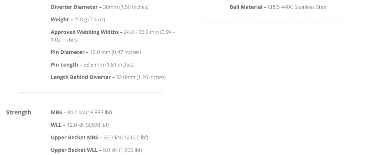This screenshot has height=155, width=366.
Task: Click the Length Behind Diverter label
Action: point(81,77)
